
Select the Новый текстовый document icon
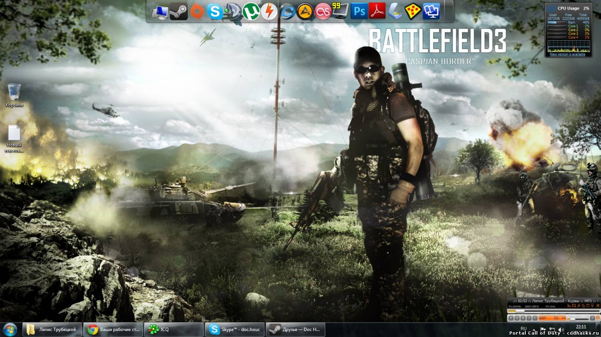14,139
